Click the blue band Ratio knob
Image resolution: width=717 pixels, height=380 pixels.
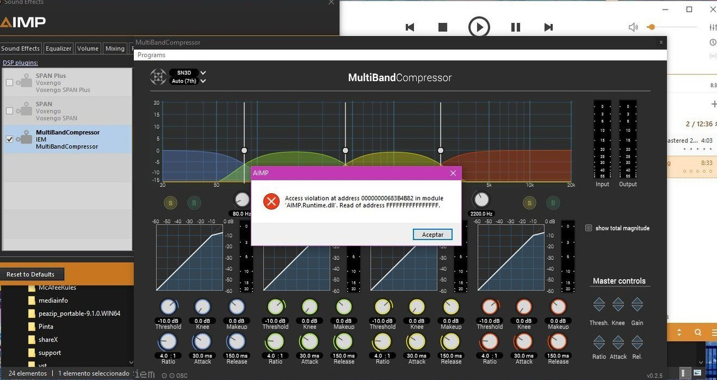(x=168, y=341)
